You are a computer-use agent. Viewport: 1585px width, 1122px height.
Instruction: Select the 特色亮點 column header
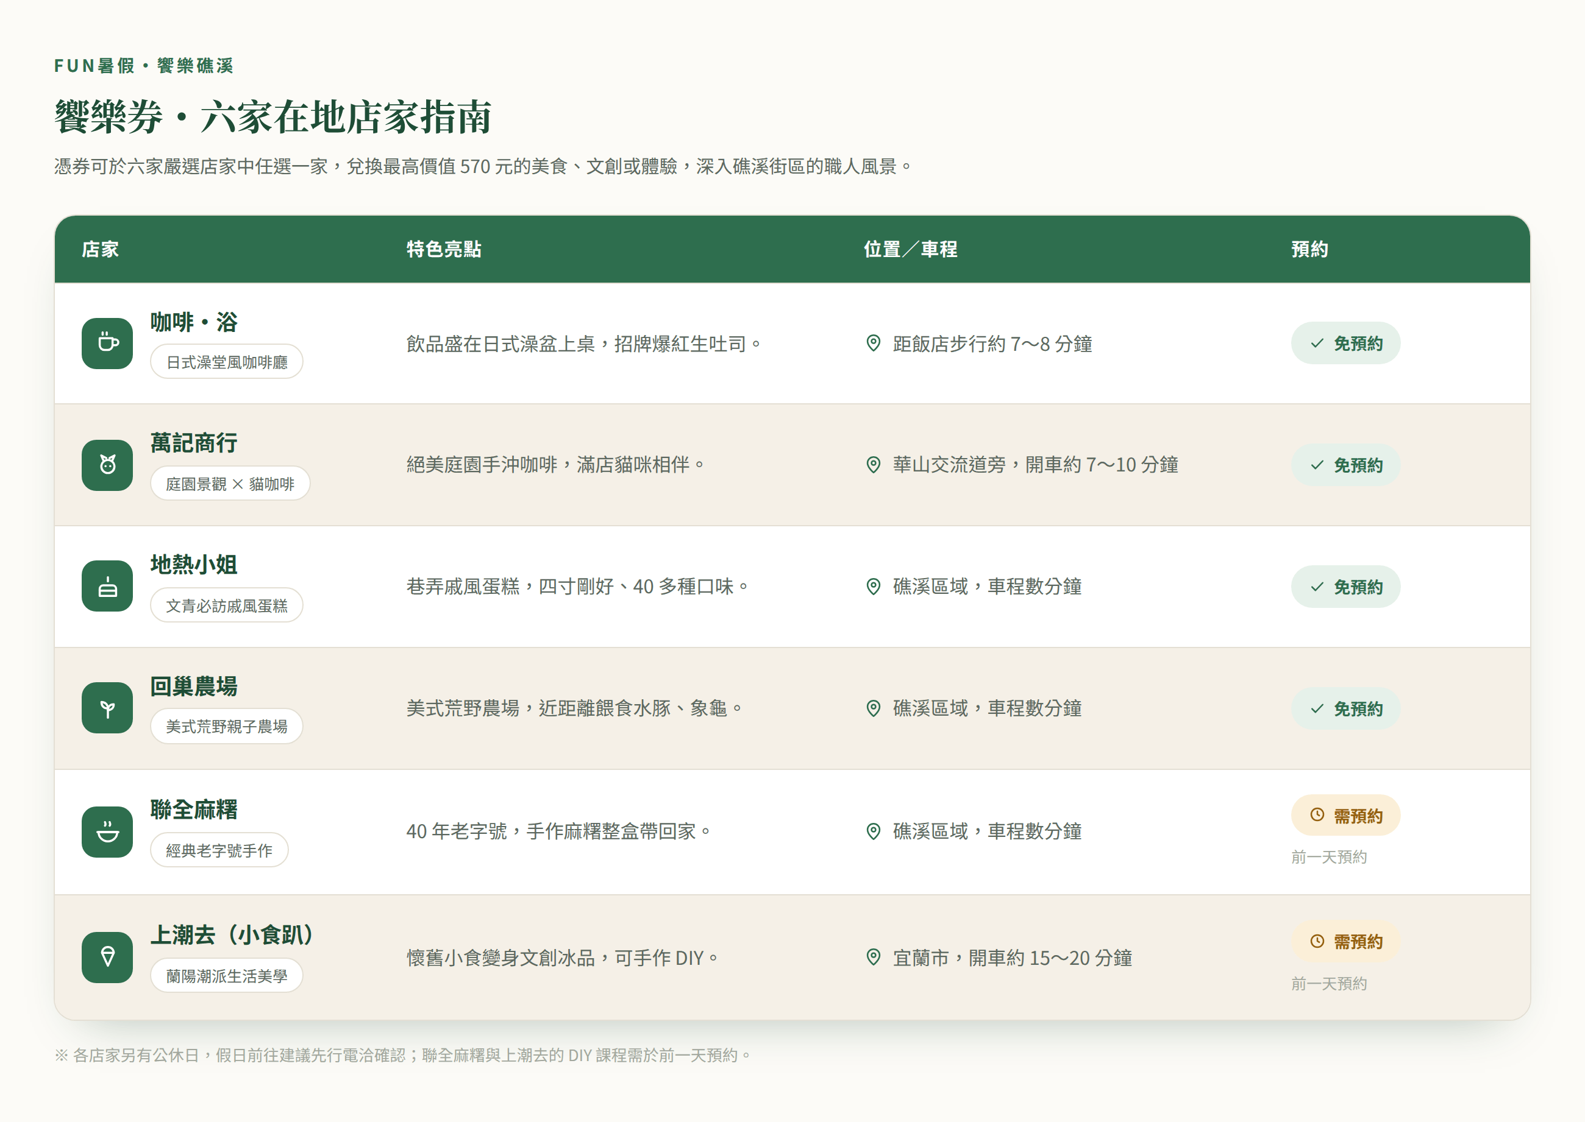[x=444, y=249]
